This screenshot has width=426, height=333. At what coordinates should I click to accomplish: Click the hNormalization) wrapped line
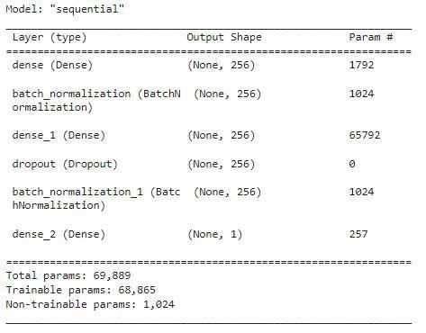pyautogui.click(x=59, y=205)
